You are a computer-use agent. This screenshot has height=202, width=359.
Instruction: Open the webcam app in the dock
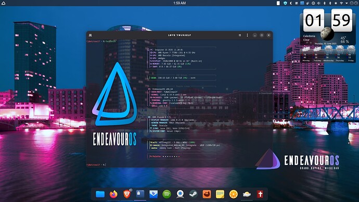(x=180, y=194)
